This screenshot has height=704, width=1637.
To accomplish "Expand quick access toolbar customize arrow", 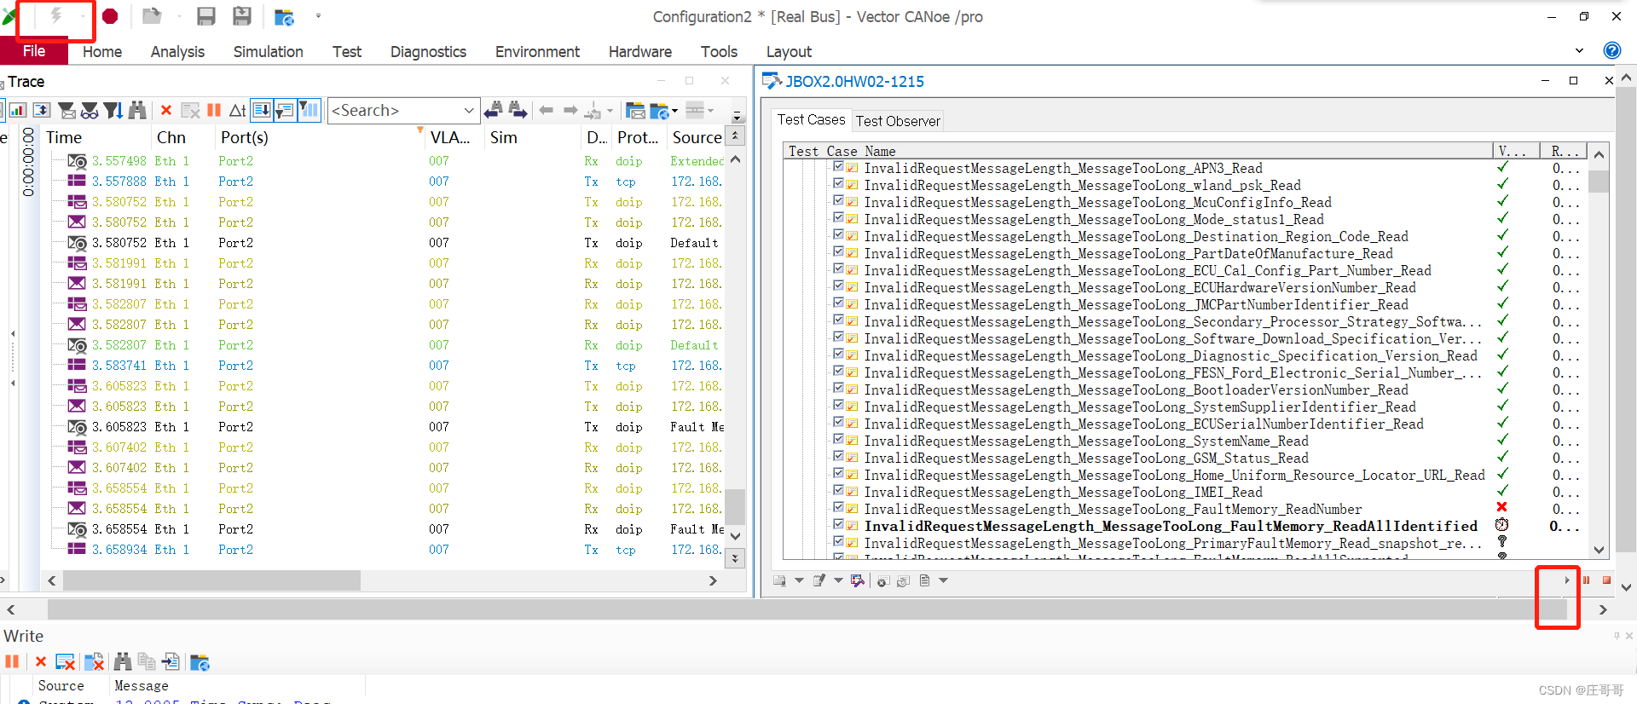I will [318, 16].
